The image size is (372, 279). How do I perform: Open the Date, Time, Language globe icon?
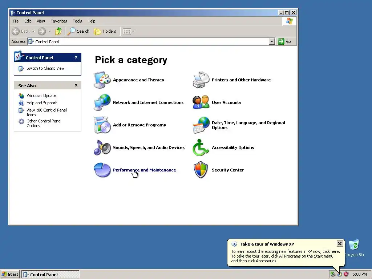(x=201, y=125)
